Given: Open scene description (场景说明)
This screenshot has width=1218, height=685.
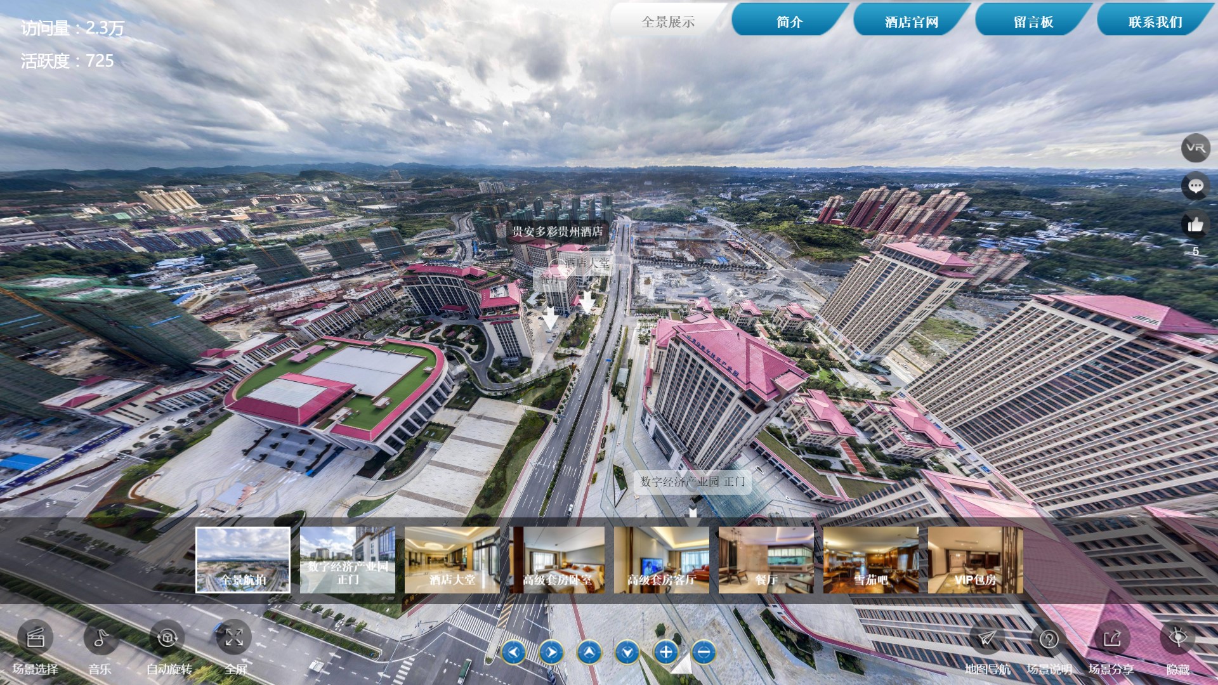Looking at the screenshot, I should point(1049,639).
